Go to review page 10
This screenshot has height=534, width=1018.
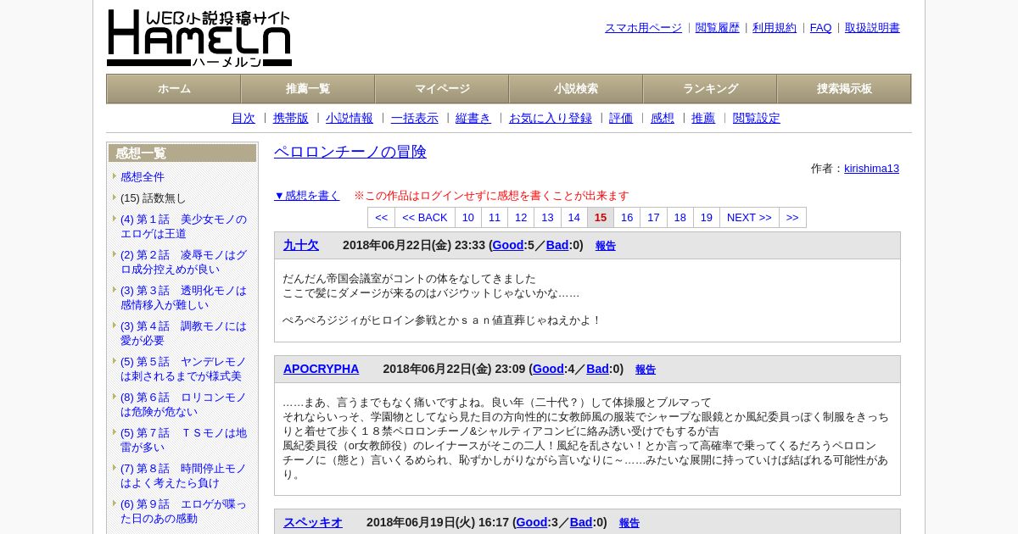pos(468,218)
